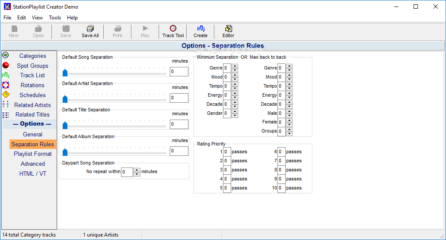
Task: Launch the Editor from toolbar
Action: [x=228, y=31]
